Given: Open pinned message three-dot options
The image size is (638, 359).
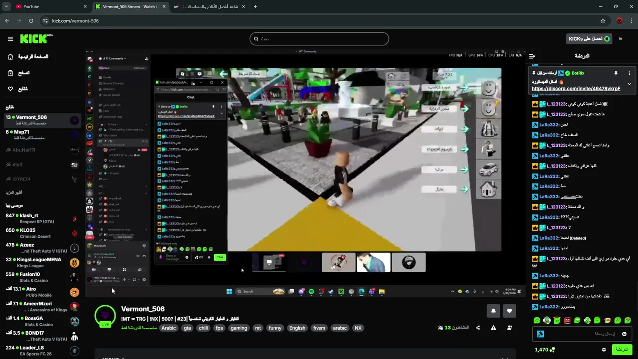Looking at the screenshot, I should point(629,73).
